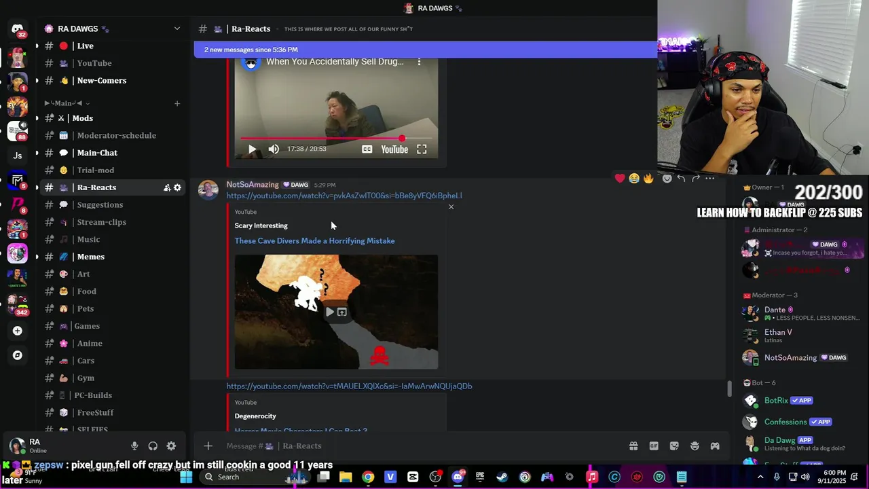Jump to 2 new messages banner
This screenshot has width=869, height=489.
pos(426,50)
